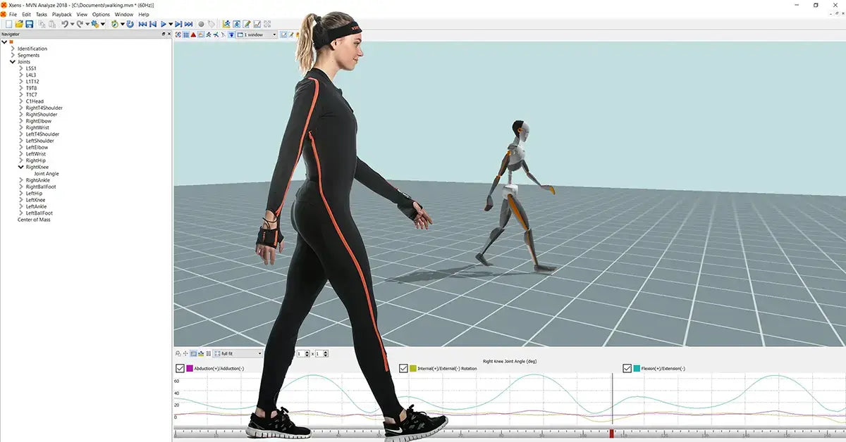Viewport: 846px width, 442px height.
Task: Open the Playback menu
Action: [61, 14]
